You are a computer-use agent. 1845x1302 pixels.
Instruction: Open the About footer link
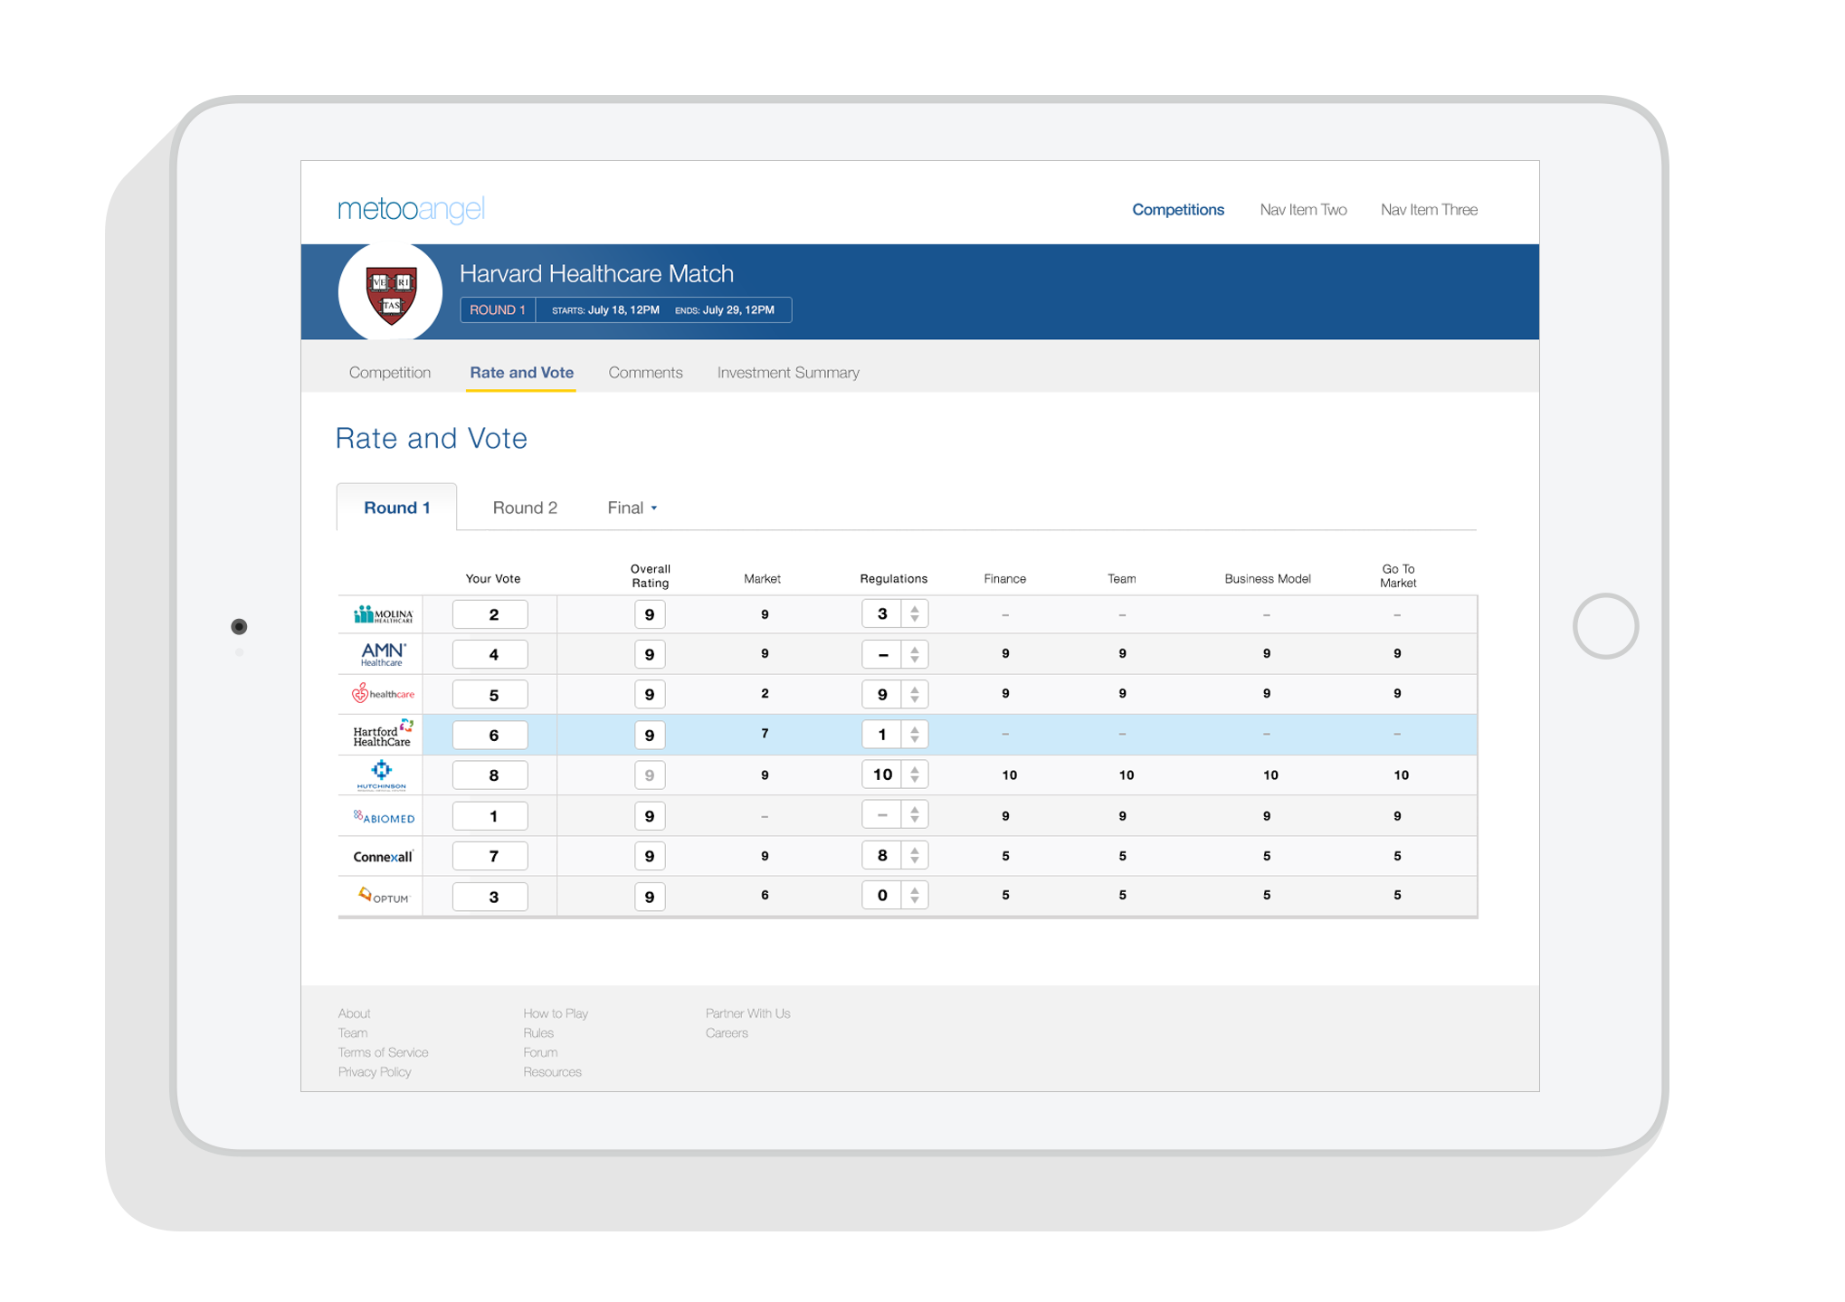354,1013
